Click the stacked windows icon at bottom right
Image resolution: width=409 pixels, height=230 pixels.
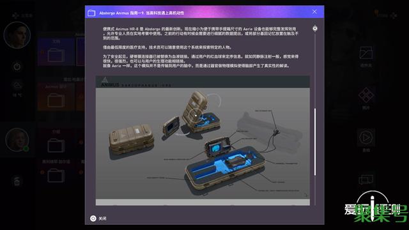click(366, 180)
